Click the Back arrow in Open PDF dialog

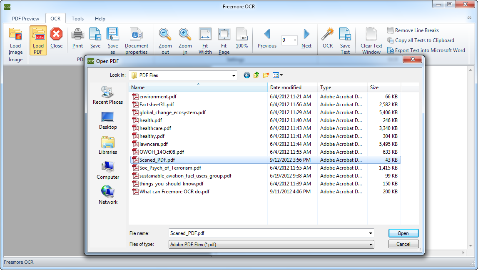[x=247, y=75]
